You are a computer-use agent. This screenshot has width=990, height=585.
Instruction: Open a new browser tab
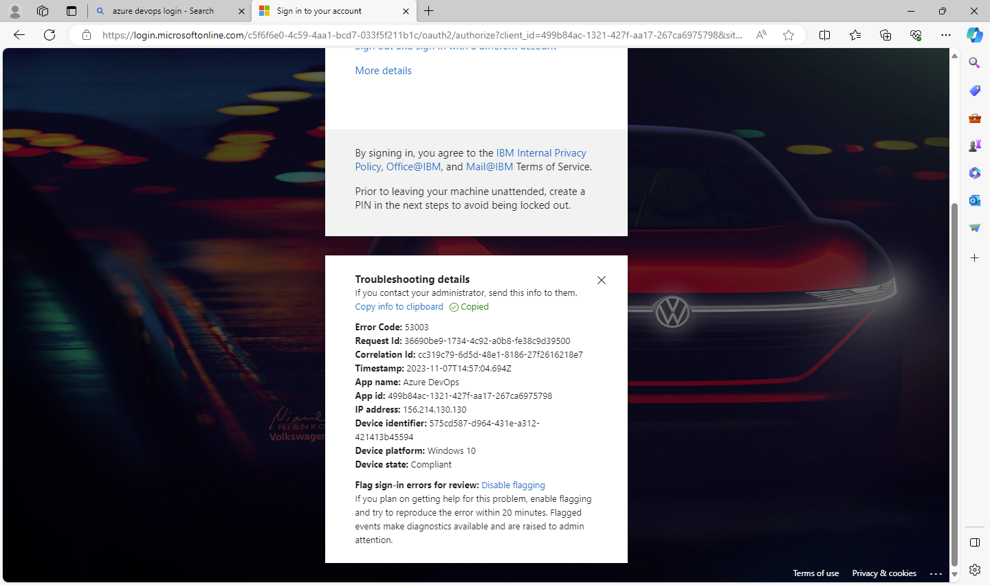tap(429, 11)
